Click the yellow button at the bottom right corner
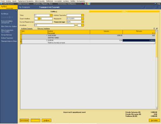Screen dimensions: 161x124 pos(154,121)
